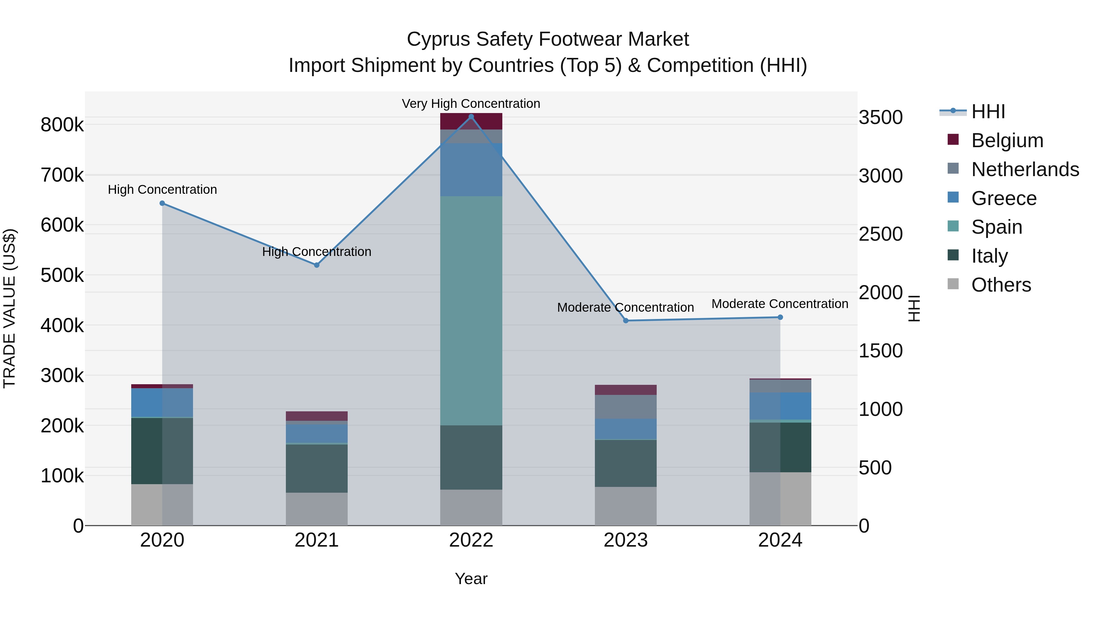The image size is (1096, 617).
Task: Click the Spain teal legend swatch
Action: coord(953,226)
